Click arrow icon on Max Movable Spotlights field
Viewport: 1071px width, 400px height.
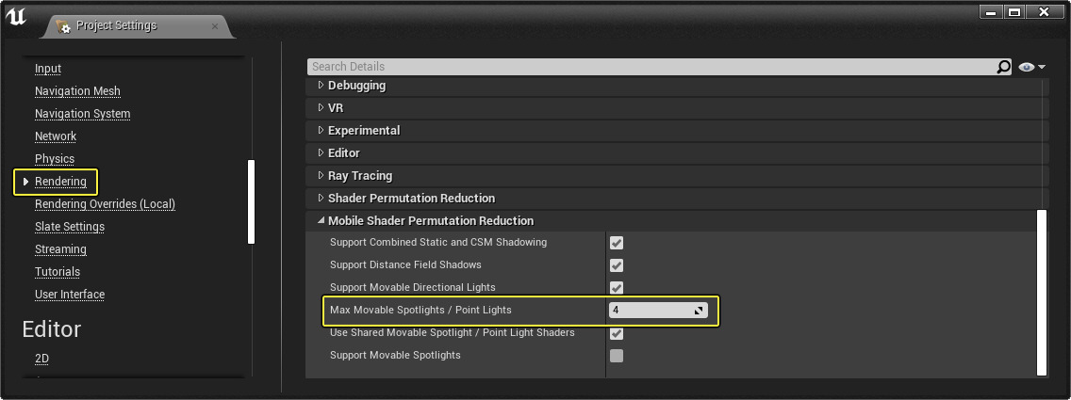pos(700,311)
